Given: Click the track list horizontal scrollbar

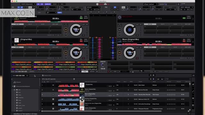Looking at the screenshot, I should pos(102,111).
